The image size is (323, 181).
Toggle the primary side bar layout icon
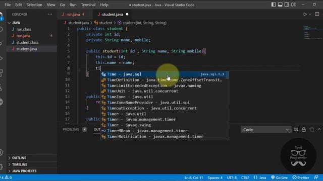point(274,5)
